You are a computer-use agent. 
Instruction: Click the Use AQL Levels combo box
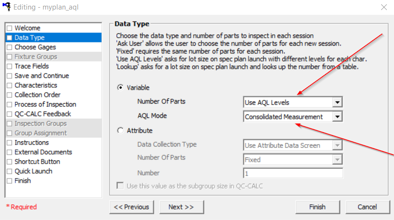[293, 102]
